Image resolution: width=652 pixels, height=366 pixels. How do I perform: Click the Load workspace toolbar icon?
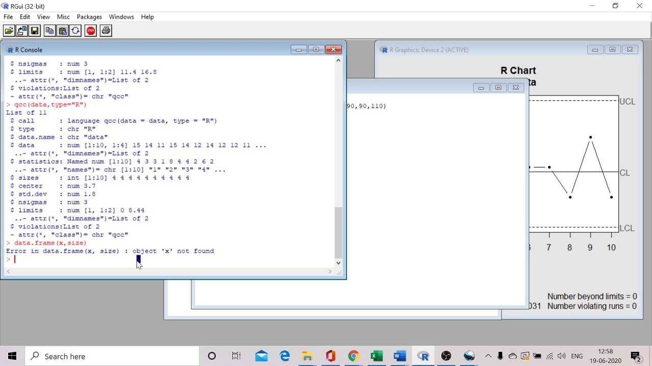click(x=22, y=31)
